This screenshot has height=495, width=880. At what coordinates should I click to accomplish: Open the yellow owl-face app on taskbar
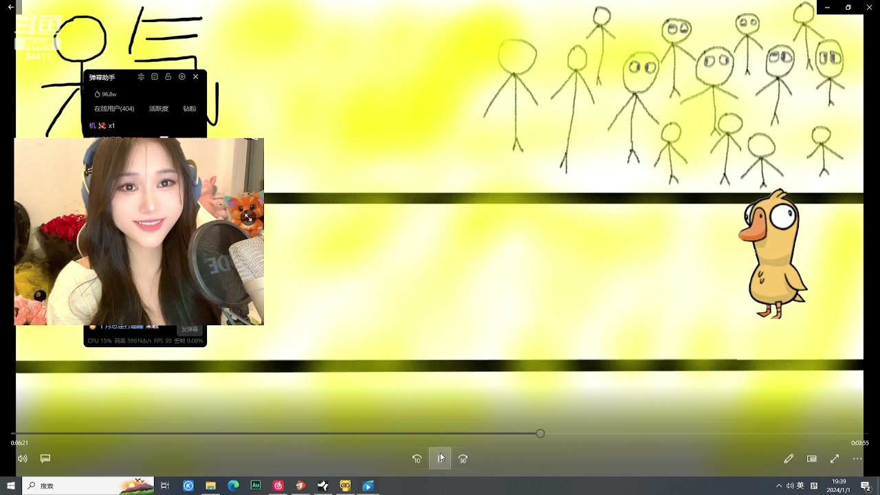point(345,486)
